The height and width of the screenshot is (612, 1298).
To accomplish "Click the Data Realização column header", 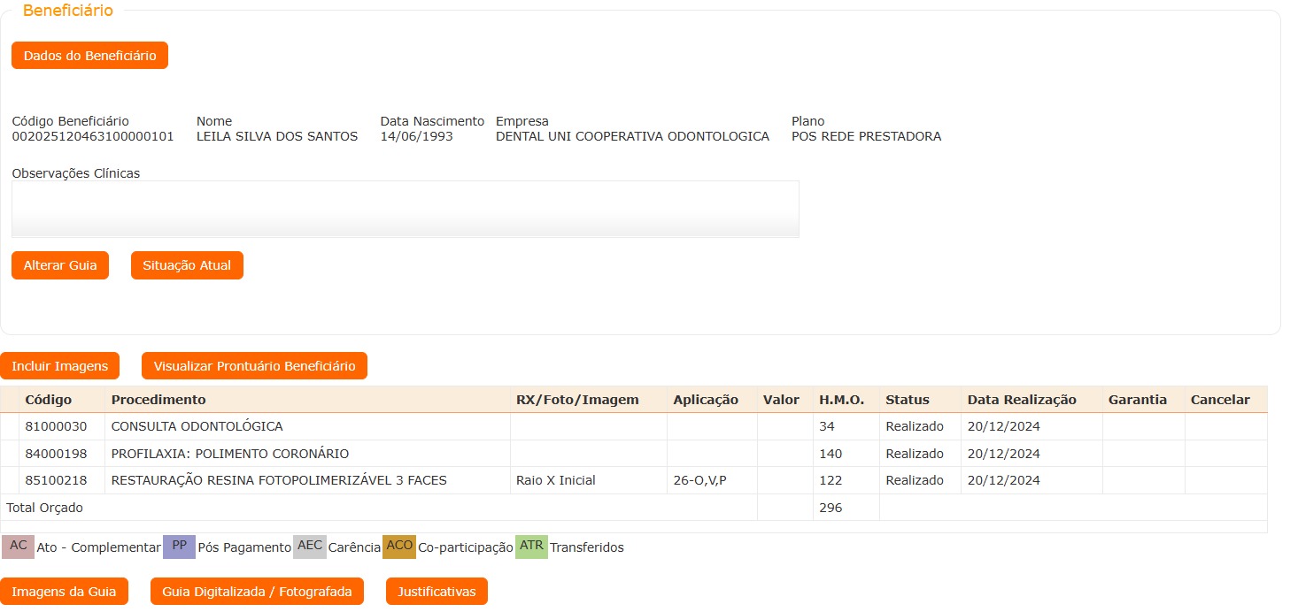I will click(x=1021, y=400).
